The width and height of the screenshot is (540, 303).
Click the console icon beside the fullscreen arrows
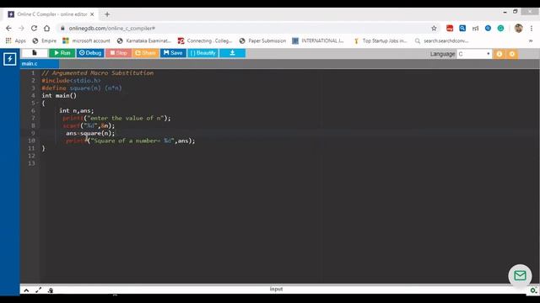(x=51, y=290)
